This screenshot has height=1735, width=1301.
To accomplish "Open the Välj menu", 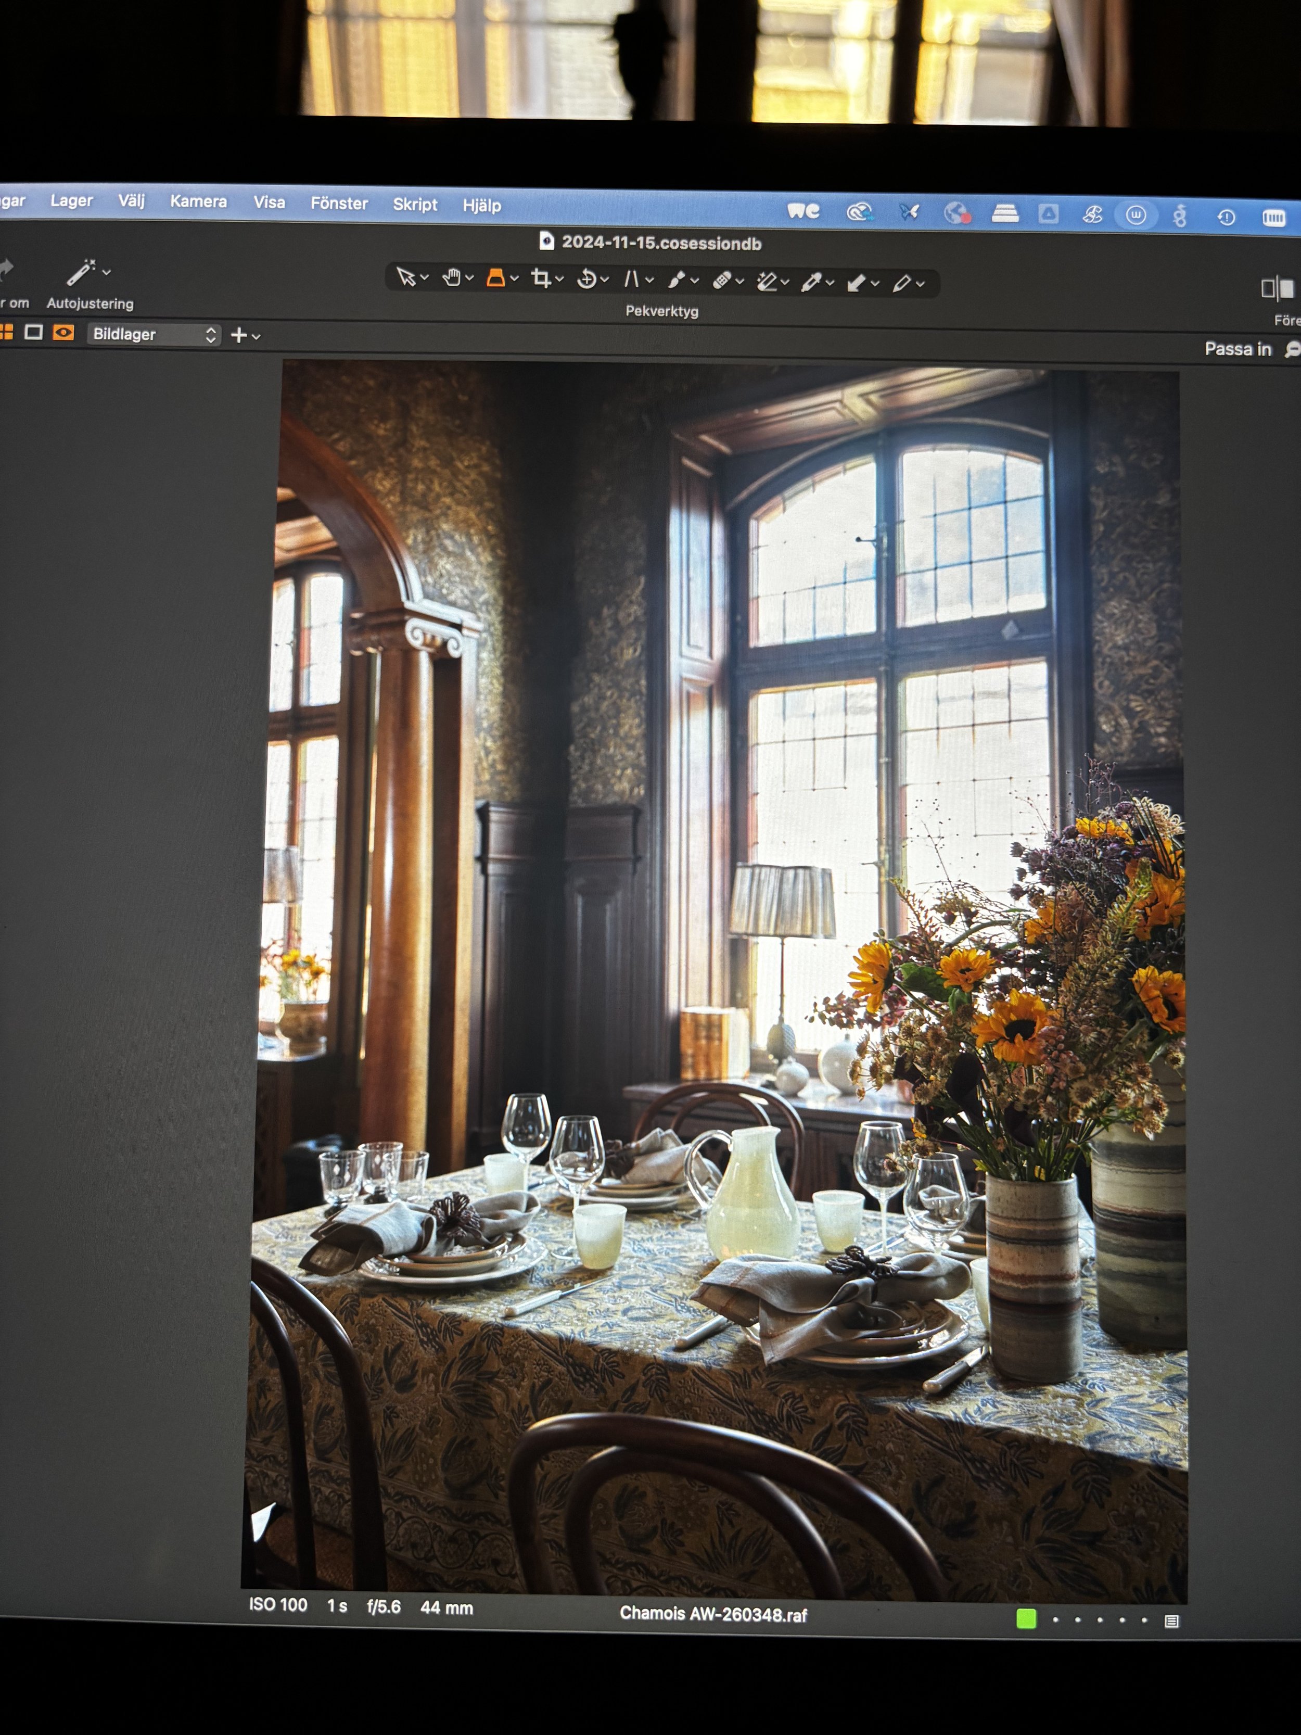I will [x=132, y=201].
